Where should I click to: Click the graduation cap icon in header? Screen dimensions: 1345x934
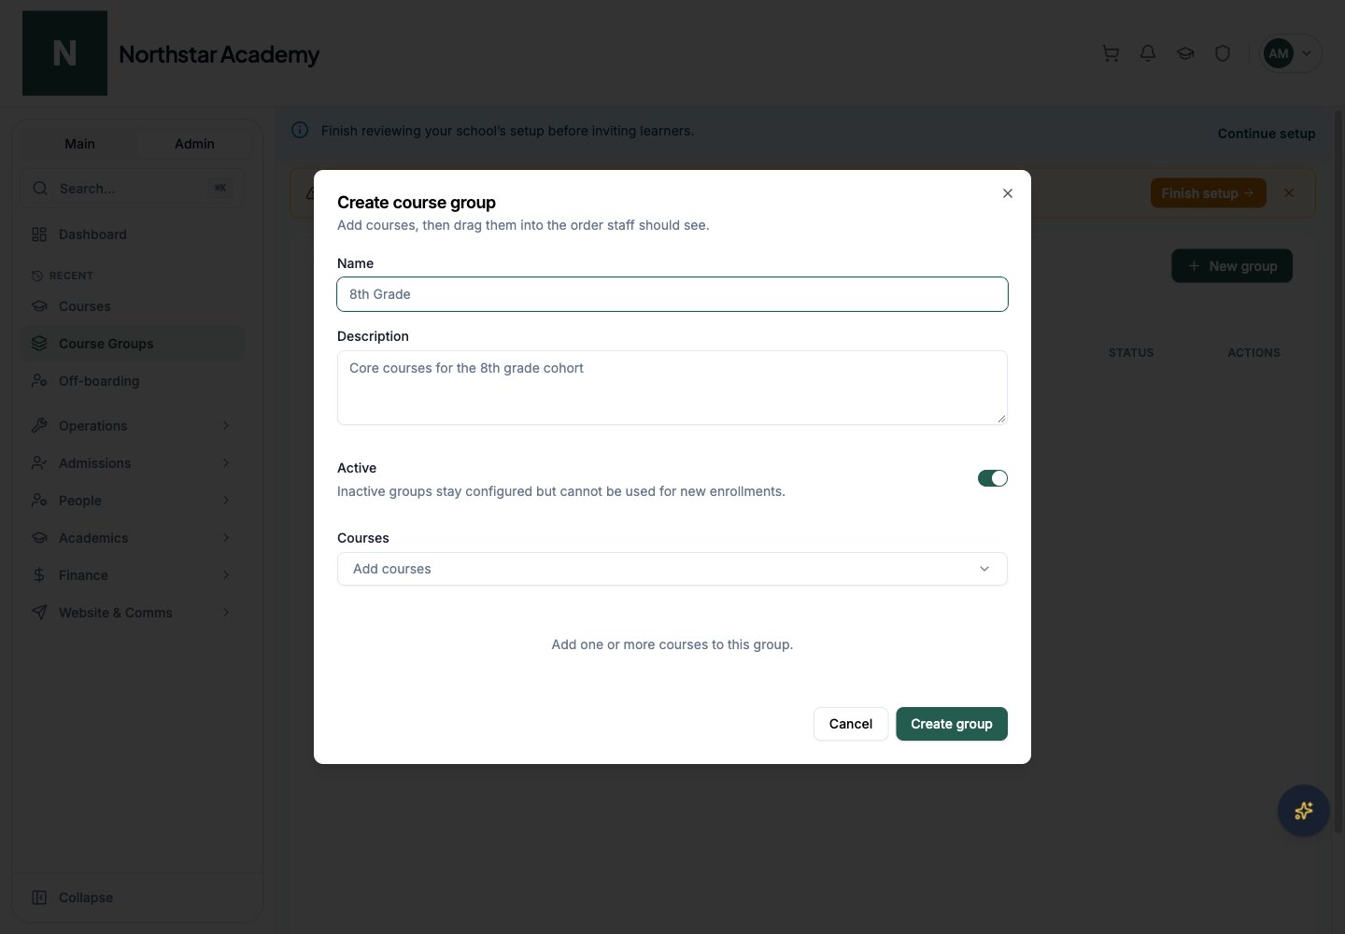tap(1185, 53)
